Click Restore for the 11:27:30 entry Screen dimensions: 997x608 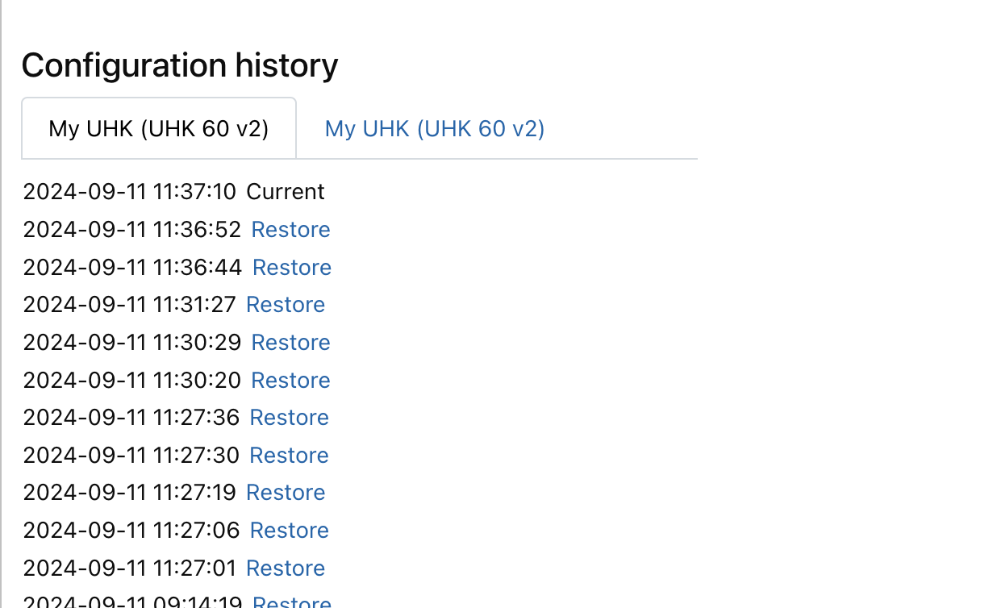pyautogui.click(x=289, y=456)
